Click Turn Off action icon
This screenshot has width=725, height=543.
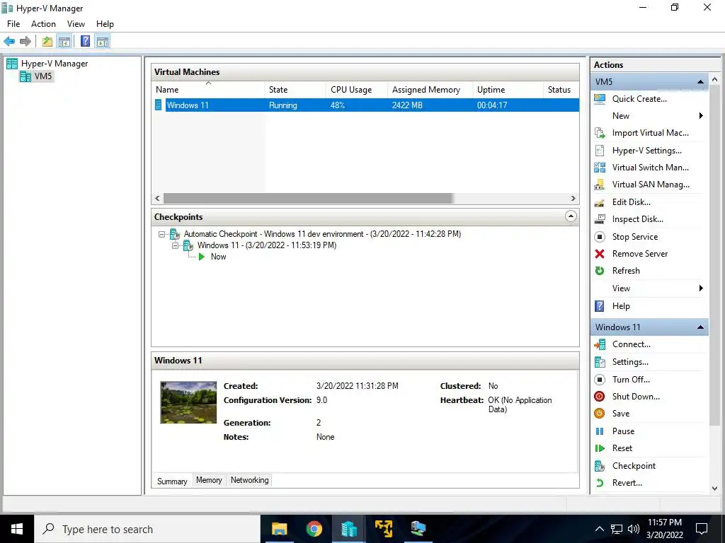coord(600,380)
